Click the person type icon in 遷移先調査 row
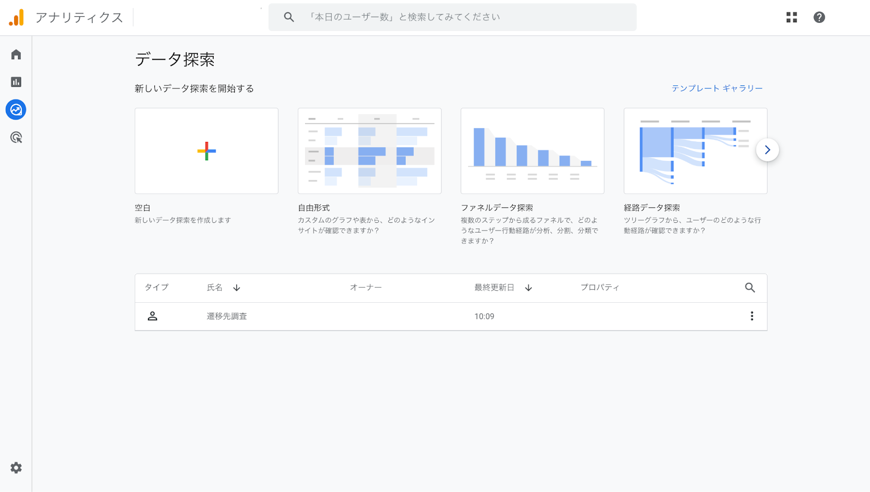Viewport: 870px width, 492px height. pos(152,316)
